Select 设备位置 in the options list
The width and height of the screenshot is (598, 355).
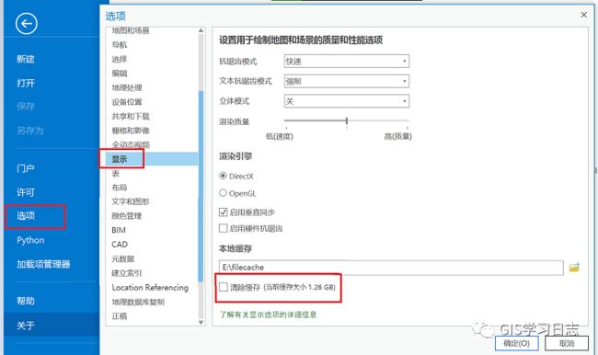pyautogui.click(x=127, y=102)
